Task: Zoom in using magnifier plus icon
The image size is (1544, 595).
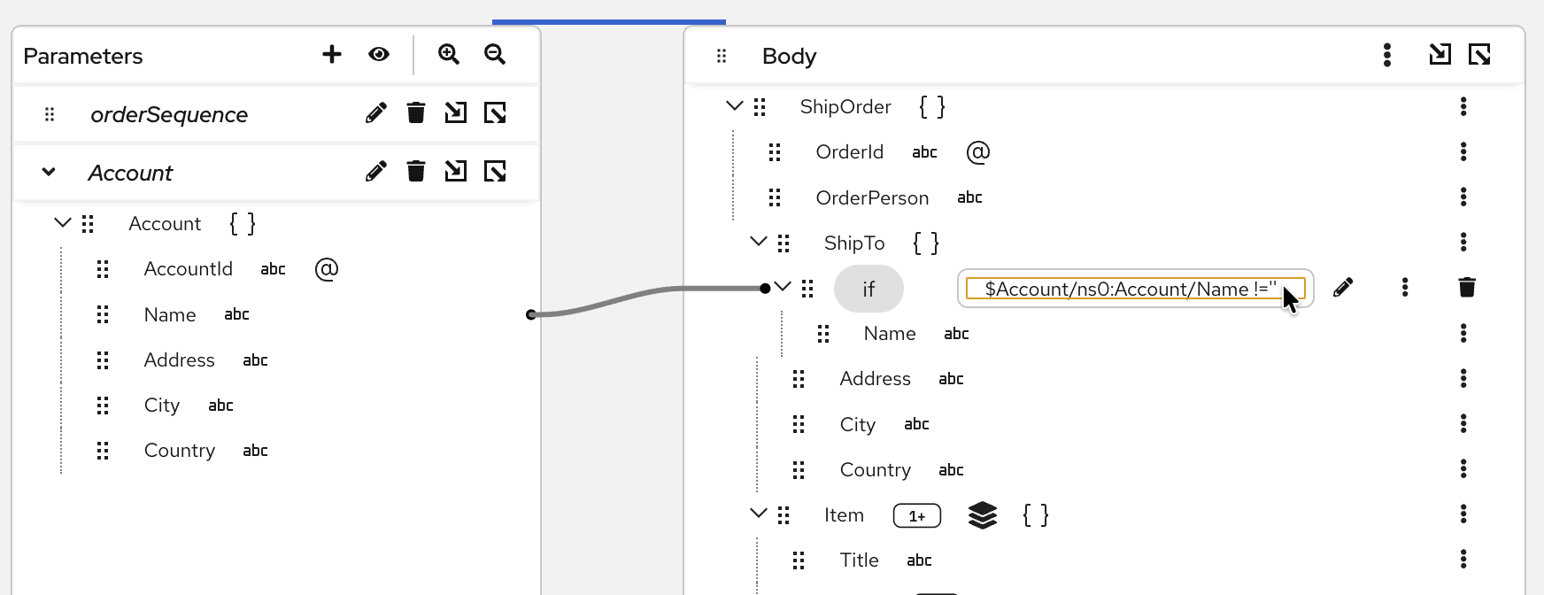Action: (449, 55)
